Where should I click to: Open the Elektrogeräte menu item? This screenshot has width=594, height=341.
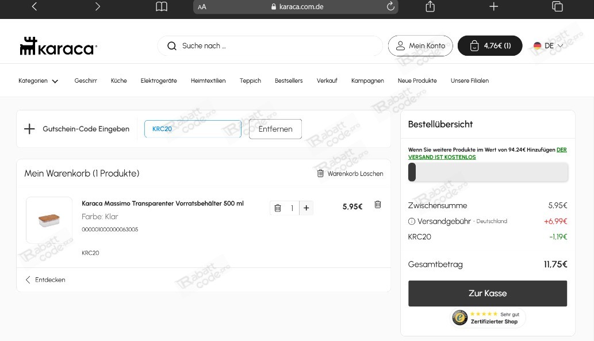point(159,81)
